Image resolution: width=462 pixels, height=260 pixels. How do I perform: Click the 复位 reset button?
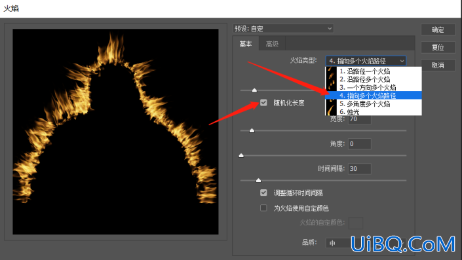click(x=438, y=47)
